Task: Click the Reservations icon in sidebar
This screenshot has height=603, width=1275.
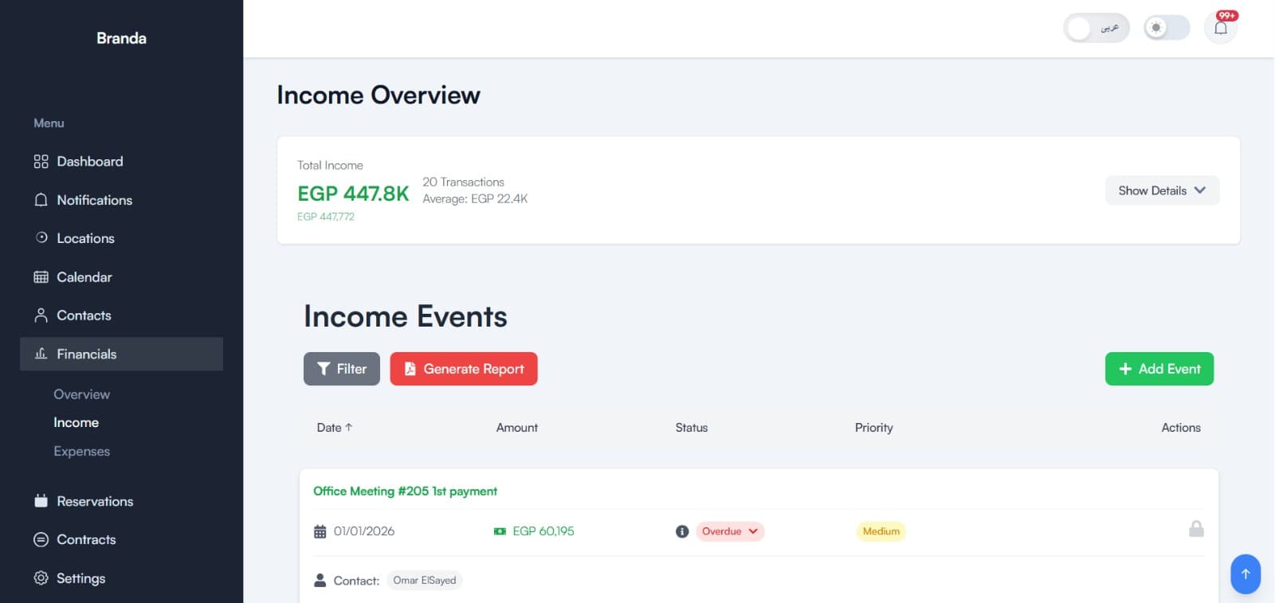Action: 41,501
